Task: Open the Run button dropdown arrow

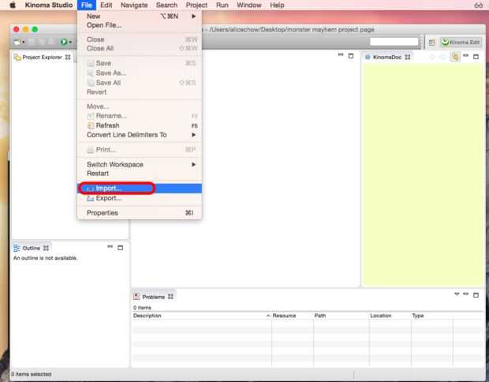Action: point(70,42)
